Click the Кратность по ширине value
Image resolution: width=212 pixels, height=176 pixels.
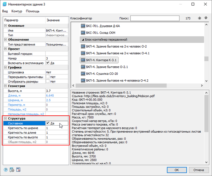click(x=57, y=128)
